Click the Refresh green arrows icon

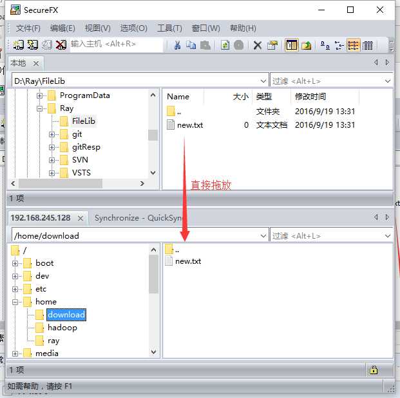click(x=225, y=45)
